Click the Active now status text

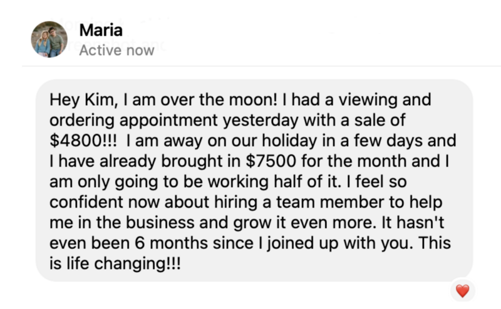point(116,51)
